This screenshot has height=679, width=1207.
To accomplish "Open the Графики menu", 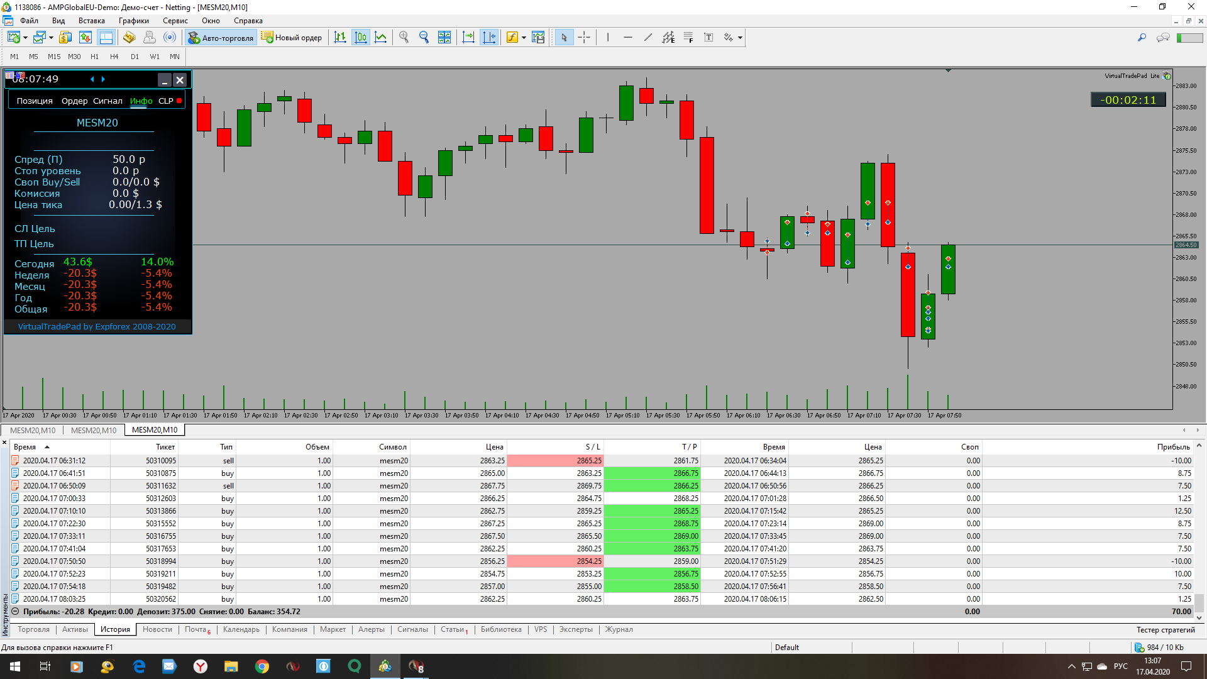I will [x=133, y=21].
